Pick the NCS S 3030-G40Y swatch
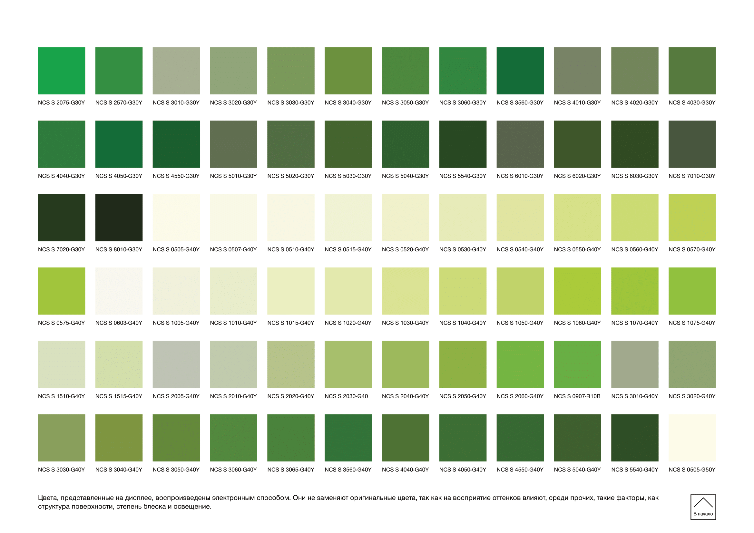The image size is (754, 533). coord(62,438)
